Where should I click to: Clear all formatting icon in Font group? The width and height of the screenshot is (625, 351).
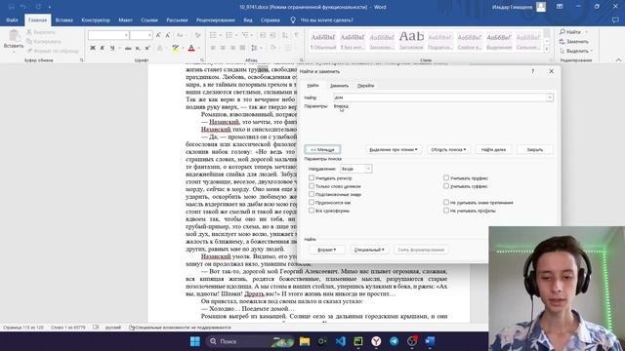coord(197,35)
